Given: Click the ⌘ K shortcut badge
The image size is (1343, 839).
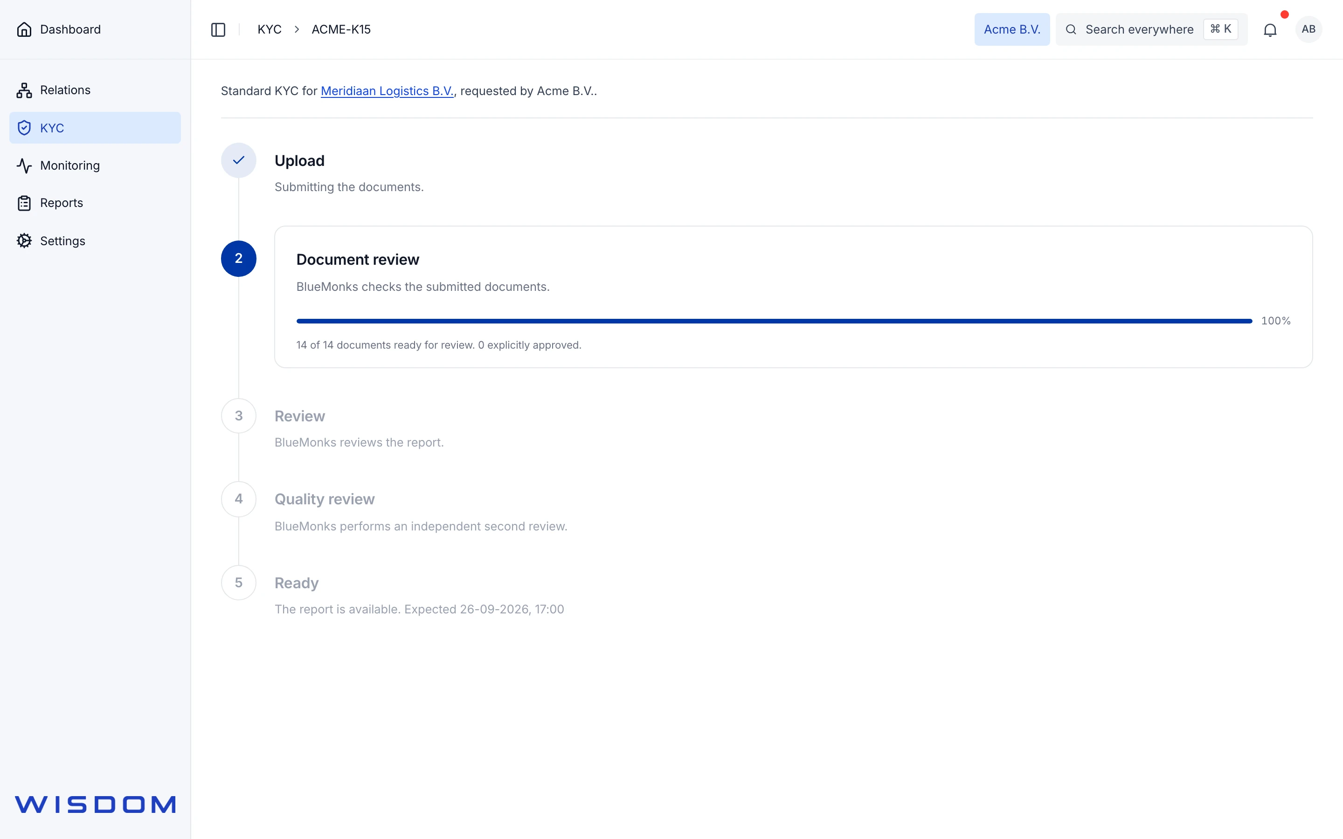Looking at the screenshot, I should pos(1221,29).
